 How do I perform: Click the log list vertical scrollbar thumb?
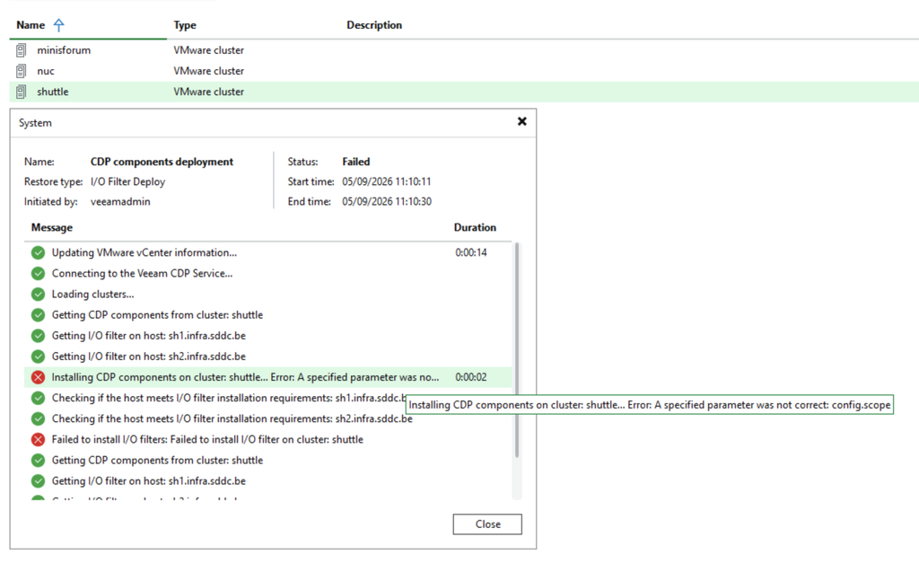pyautogui.click(x=516, y=350)
